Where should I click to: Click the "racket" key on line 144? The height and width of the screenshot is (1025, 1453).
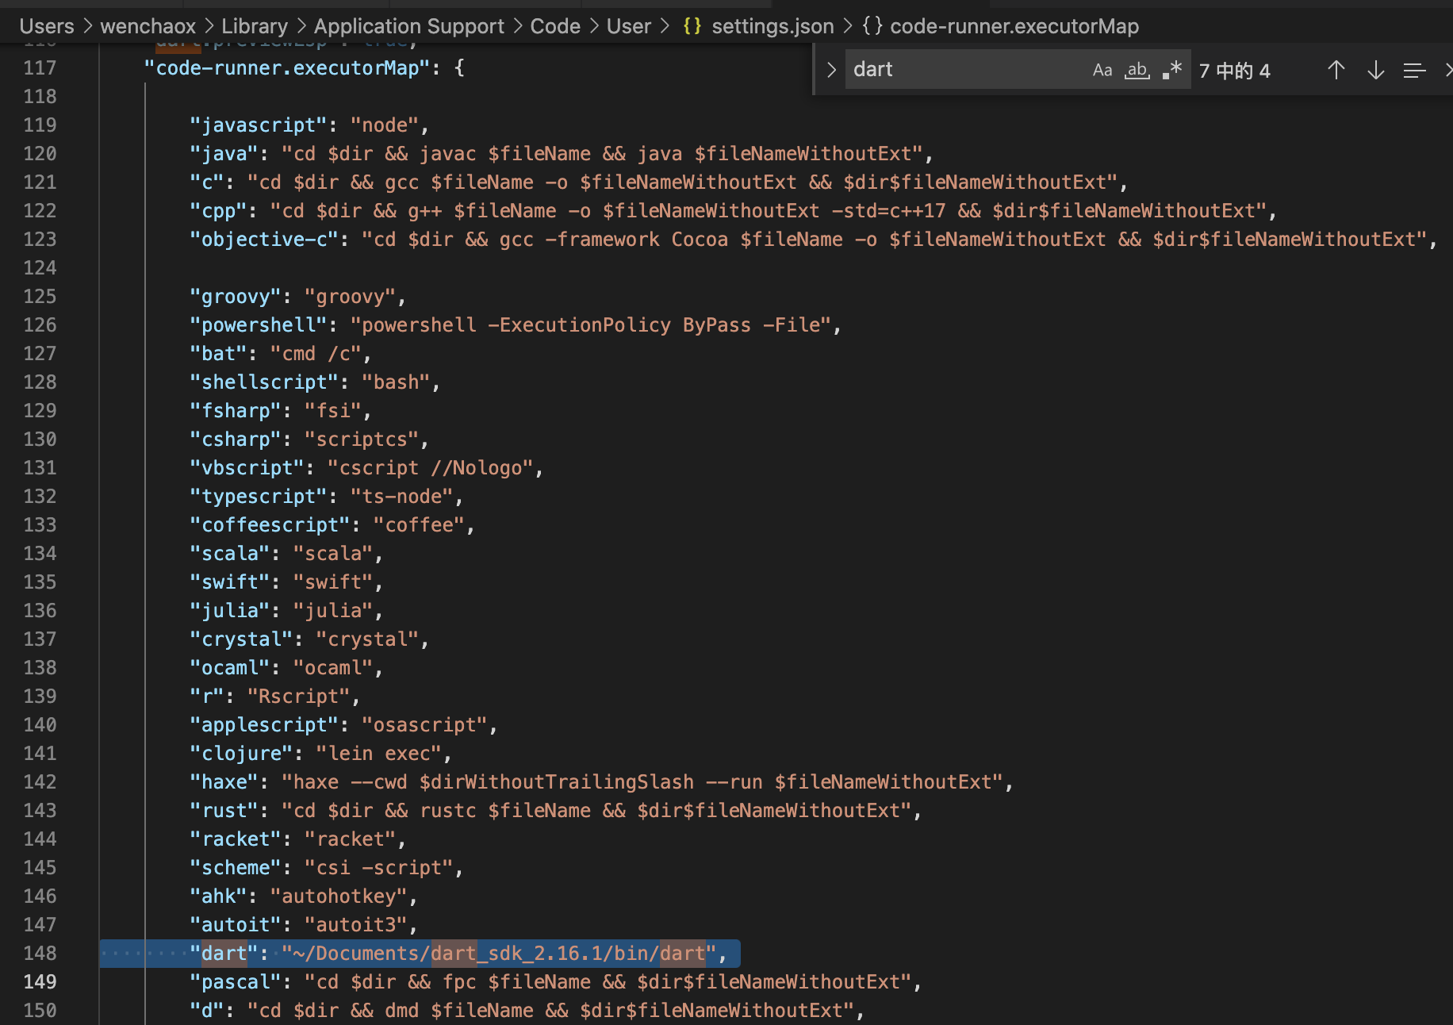pyautogui.click(x=236, y=839)
